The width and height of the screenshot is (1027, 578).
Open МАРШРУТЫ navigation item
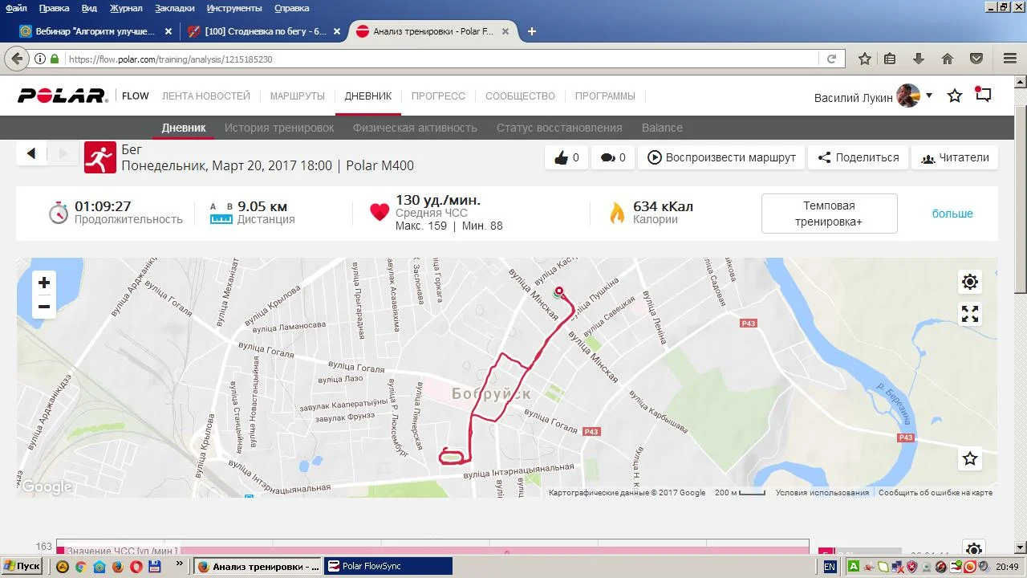click(x=298, y=96)
